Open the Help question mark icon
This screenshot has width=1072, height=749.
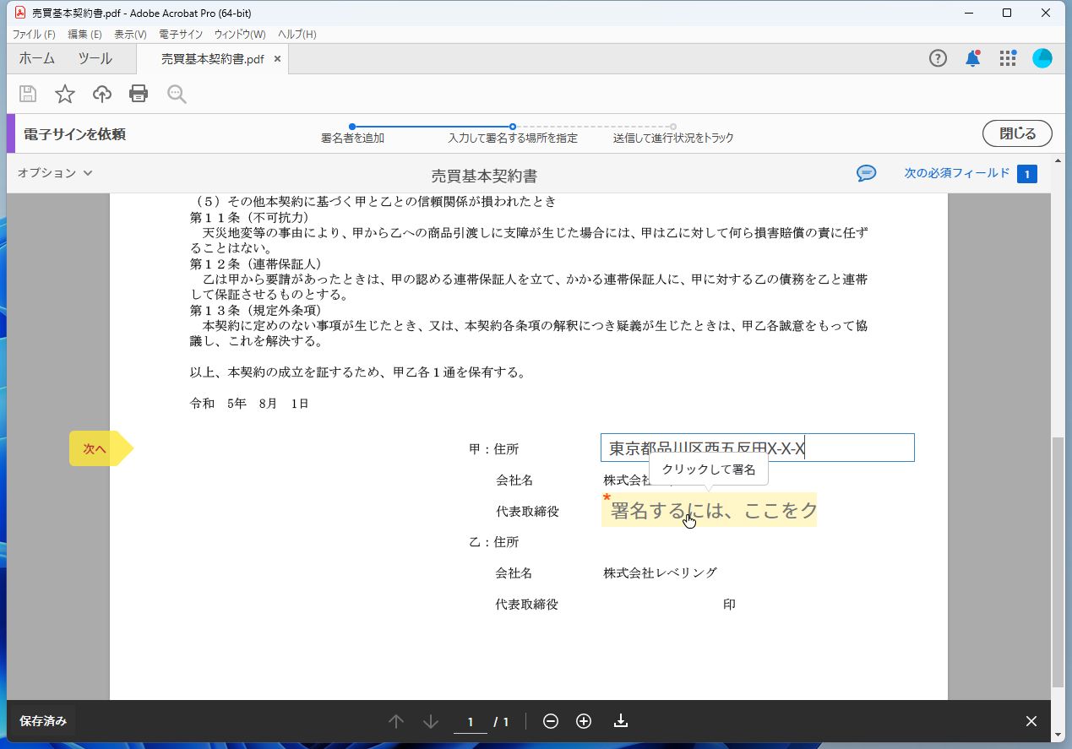938,57
